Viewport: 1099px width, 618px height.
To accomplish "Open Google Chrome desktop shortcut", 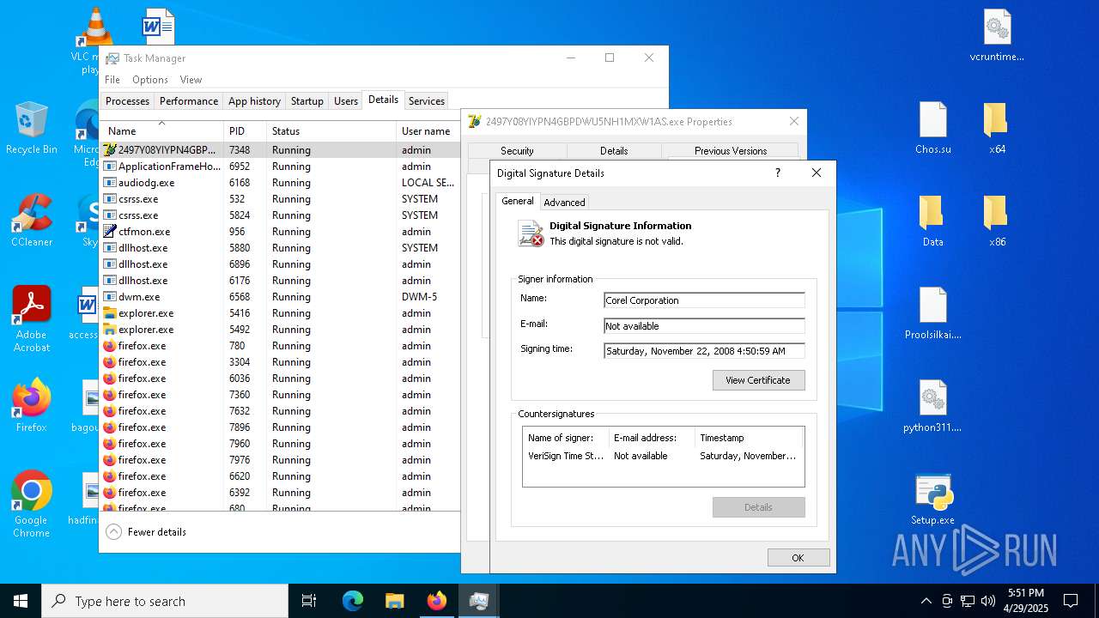I will pos(32,504).
